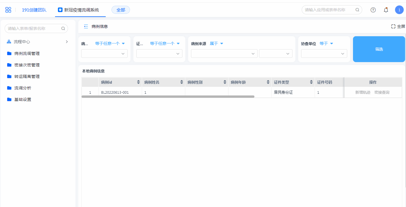Image resolution: width=406 pixels, height=207 pixels.
Task: Open the 协查单位 value combo box
Action: (324, 53)
